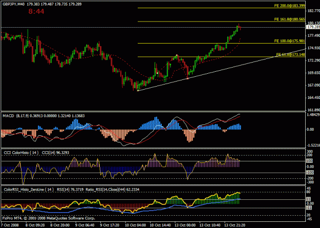This screenshot has width=320, height=228.
Task: Select the white ascending trendline on the chart
Action: (221, 70)
